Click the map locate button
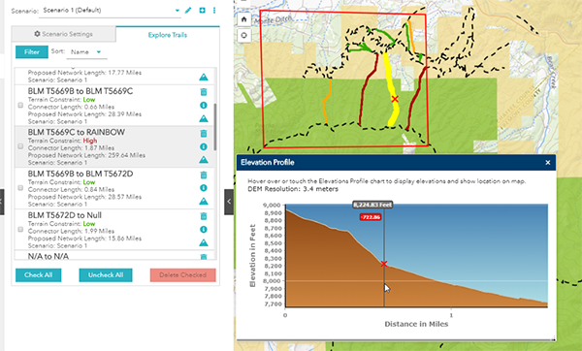The image size is (582, 351). (x=243, y=35)
